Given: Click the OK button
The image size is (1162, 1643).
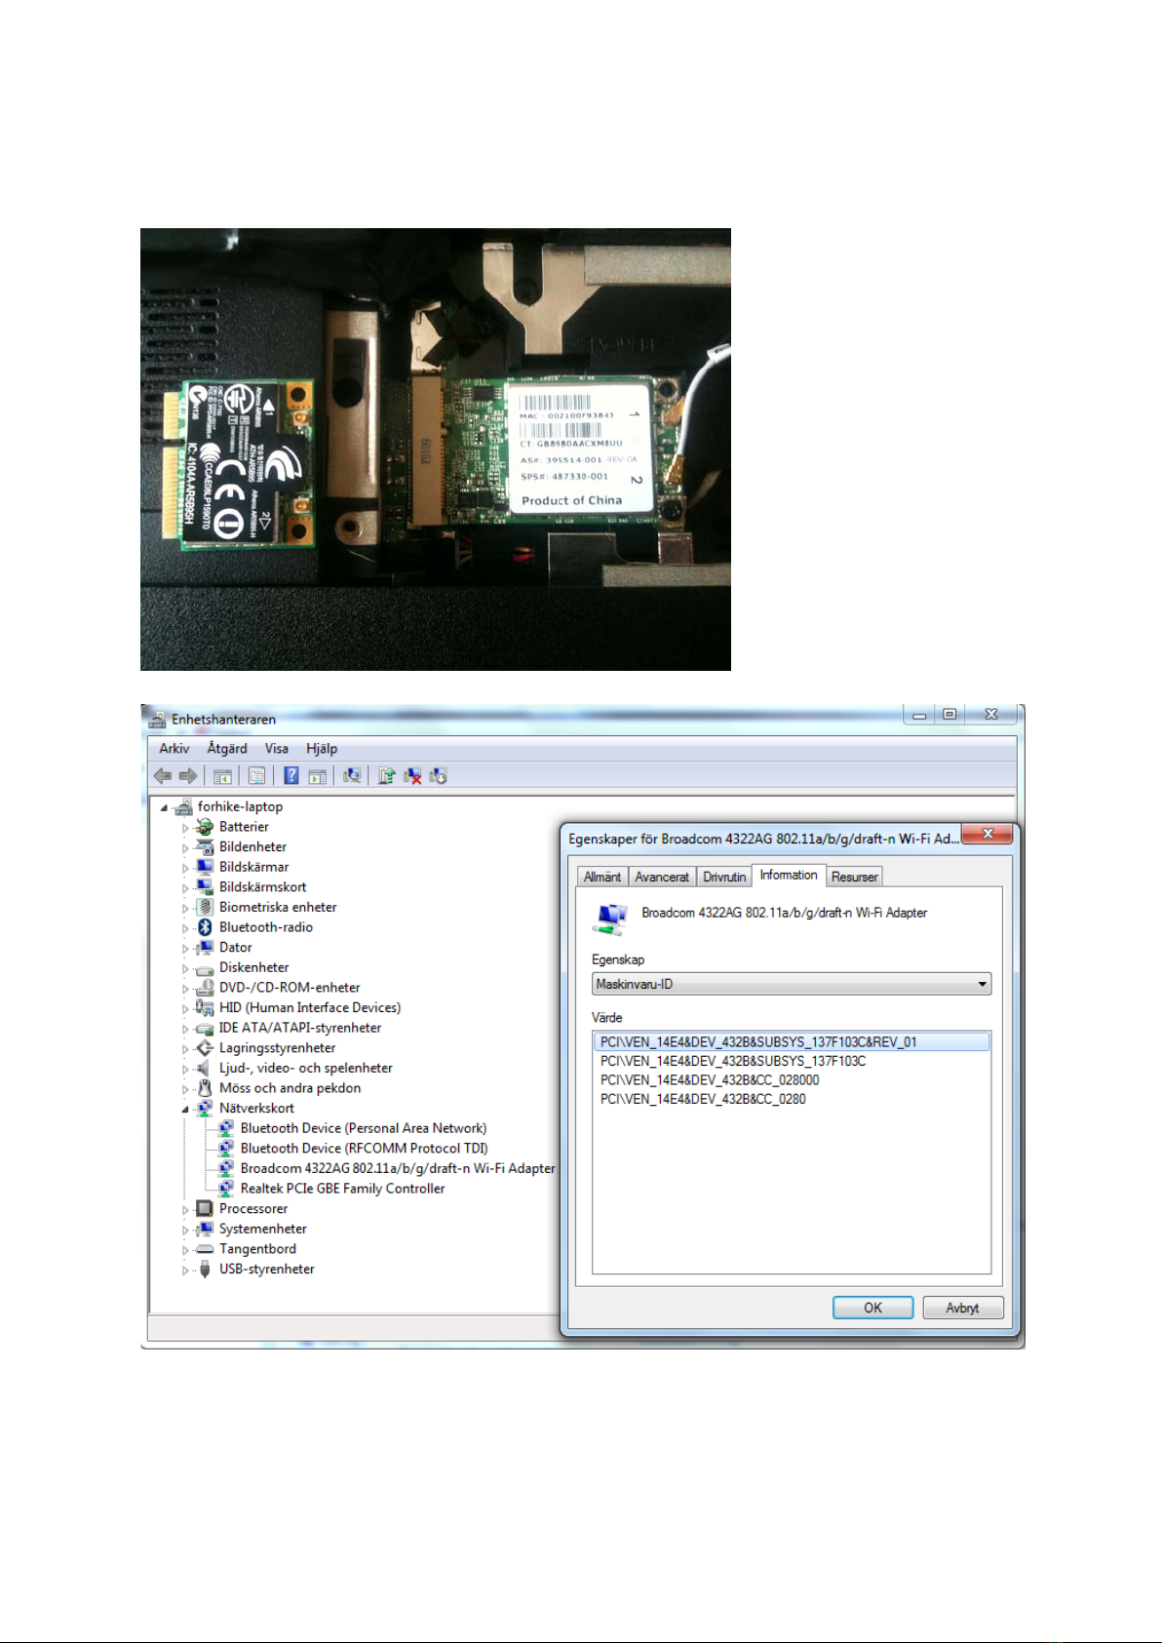Looking at the screenshot, I should tap(872, 1308).
